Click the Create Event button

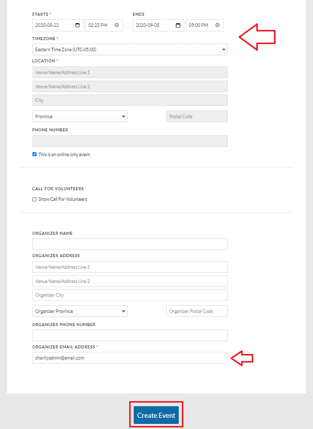point(156,415)
